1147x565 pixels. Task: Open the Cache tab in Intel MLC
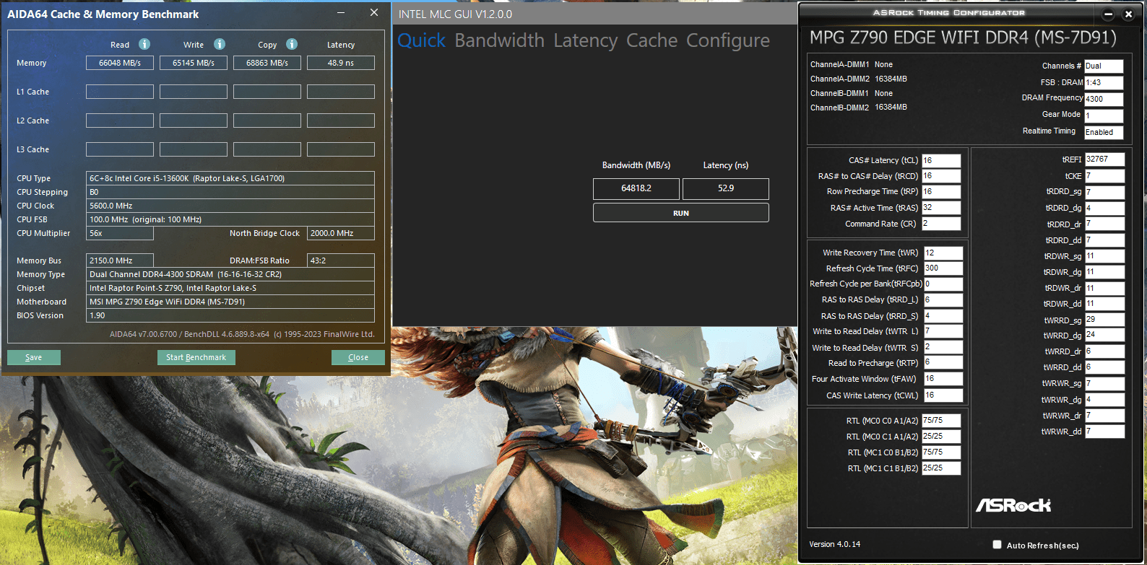point(652,40)
